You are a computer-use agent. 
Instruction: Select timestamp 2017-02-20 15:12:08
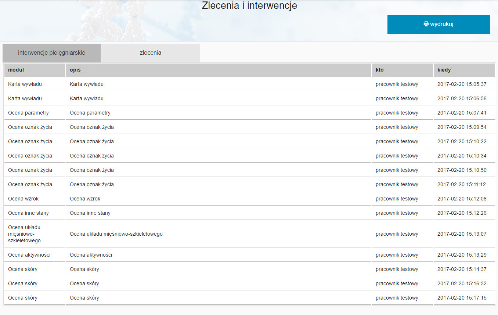(462, 199)
